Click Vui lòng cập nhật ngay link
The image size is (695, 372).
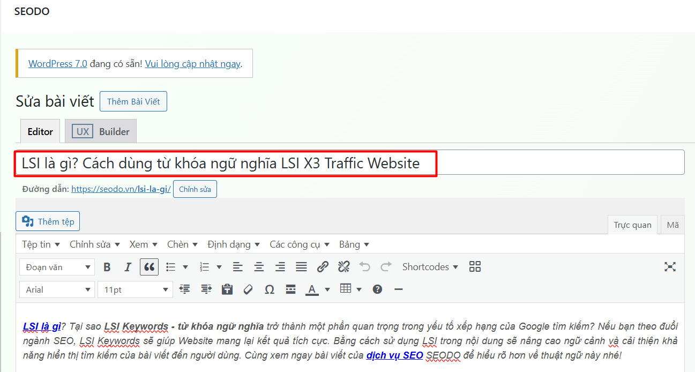click(192, 63)
